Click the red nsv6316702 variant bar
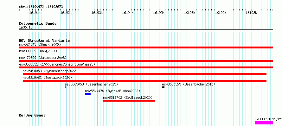 [129, 101]
